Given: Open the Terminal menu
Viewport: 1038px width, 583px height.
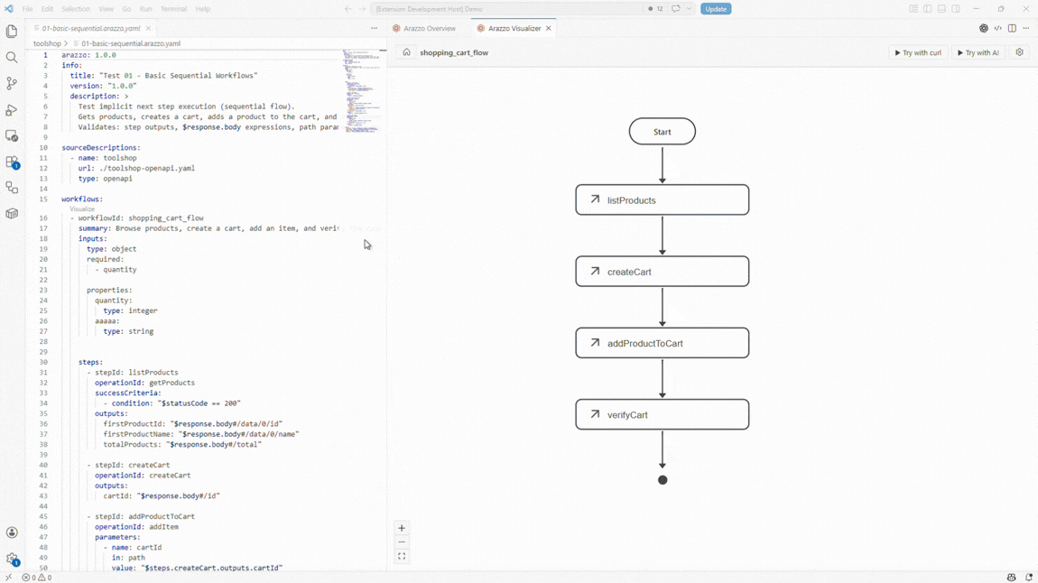Looking at the screenshot, I should click(x=173, y=9).
